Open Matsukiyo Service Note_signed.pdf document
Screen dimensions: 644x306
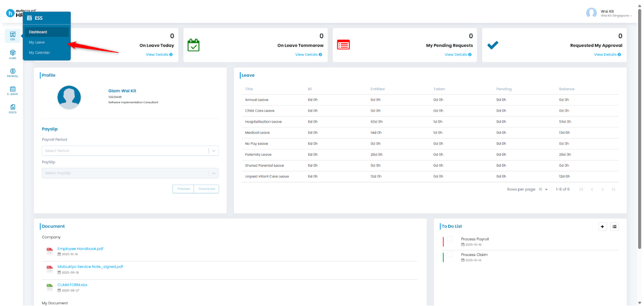(90, 267)
